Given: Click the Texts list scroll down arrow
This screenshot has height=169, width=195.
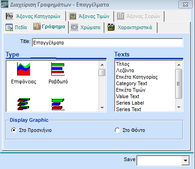Looking at the screenshot, I should (x=179, y=107).
